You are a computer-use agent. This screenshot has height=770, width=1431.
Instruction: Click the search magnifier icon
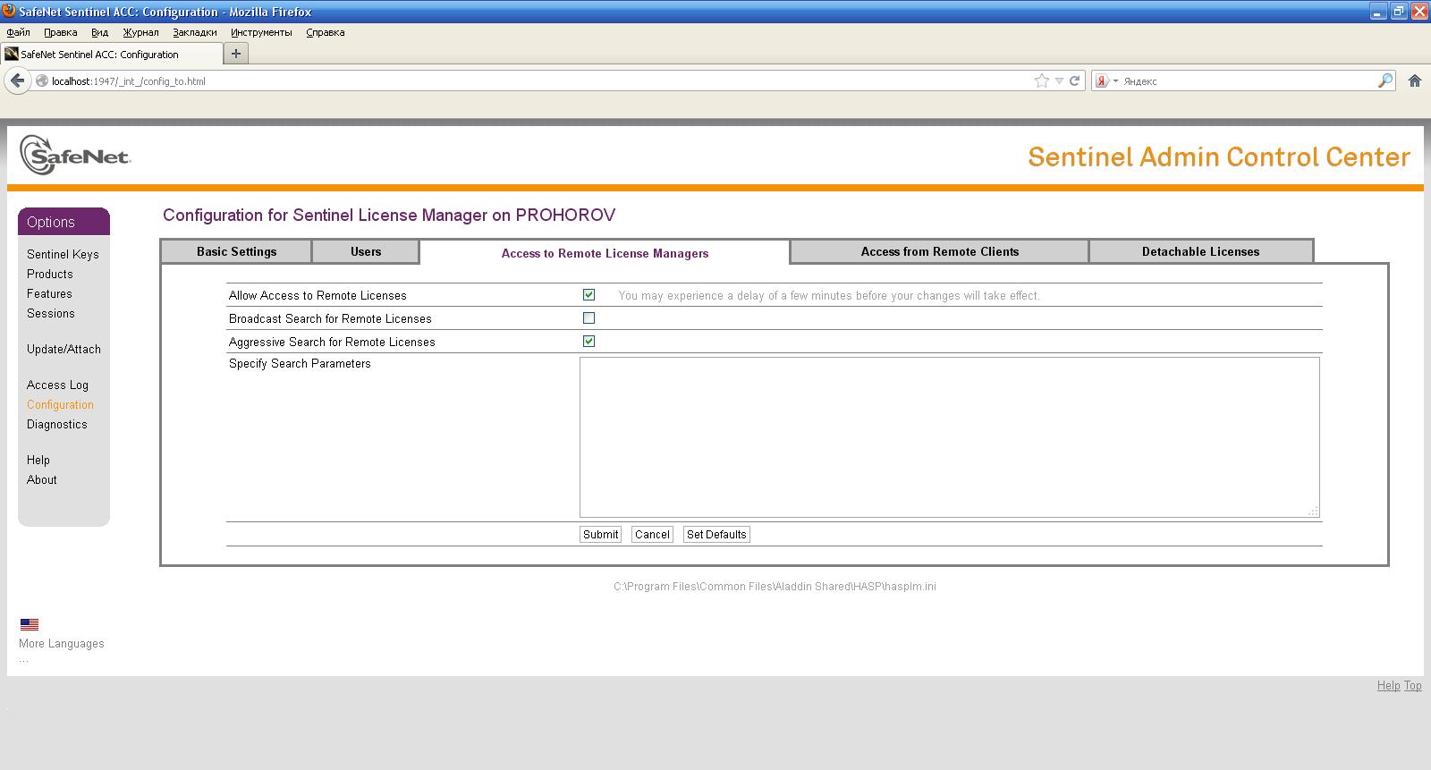(1384, 80)
